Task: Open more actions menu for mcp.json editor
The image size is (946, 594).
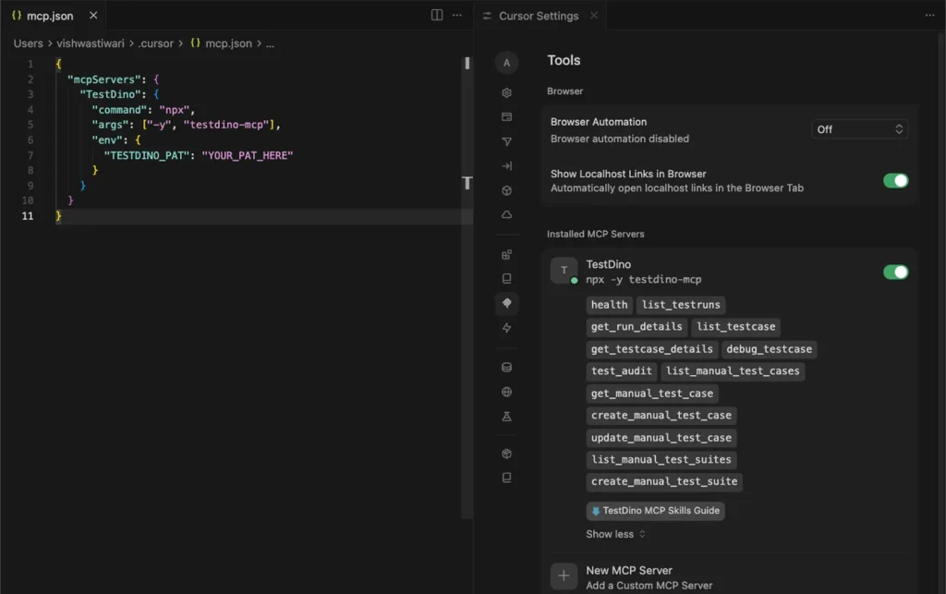Action: pyautogui.click(x=456, y=15)
